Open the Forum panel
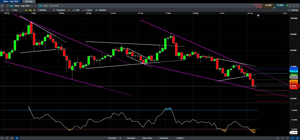300x140 pixels. 87,10
